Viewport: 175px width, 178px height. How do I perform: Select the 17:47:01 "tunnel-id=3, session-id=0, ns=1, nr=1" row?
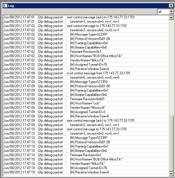[86, 22]
